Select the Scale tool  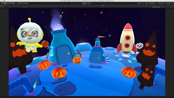pos(11,3)
